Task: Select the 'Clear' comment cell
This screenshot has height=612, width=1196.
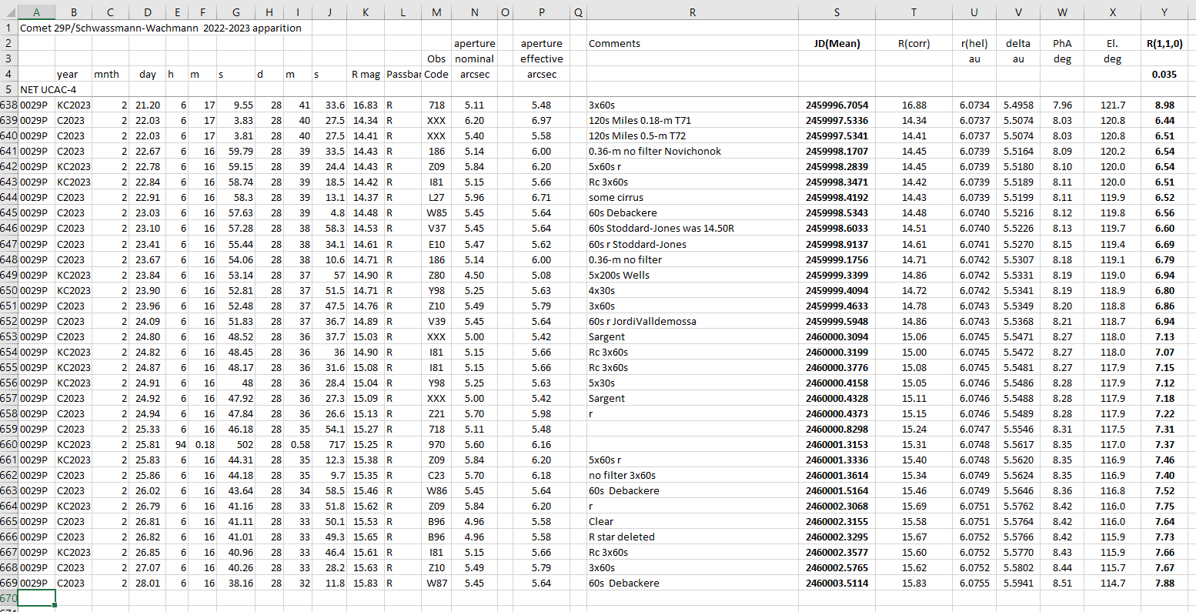Action: coord(692,521)
